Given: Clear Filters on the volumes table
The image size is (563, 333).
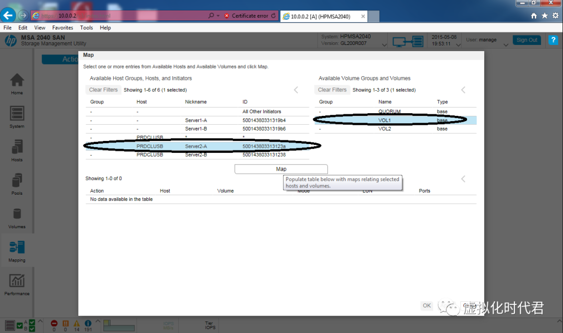Looking at the screenshot, I should (x=332, y=90).
